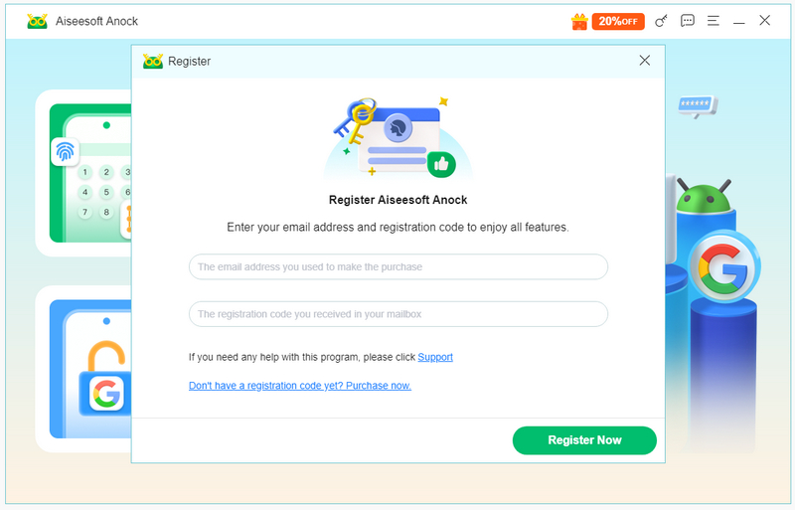Open the 20% OFF discount offer
Image resolution: width=795 pixels, height=510 pixels.
pyautogui.click(x=618, y=21)
